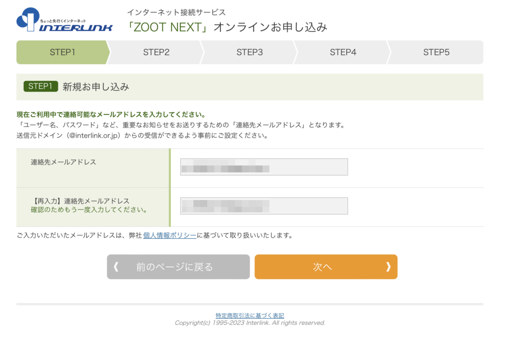Click the Interlink logo icon
Screen dimensions: 505x351
28,19
